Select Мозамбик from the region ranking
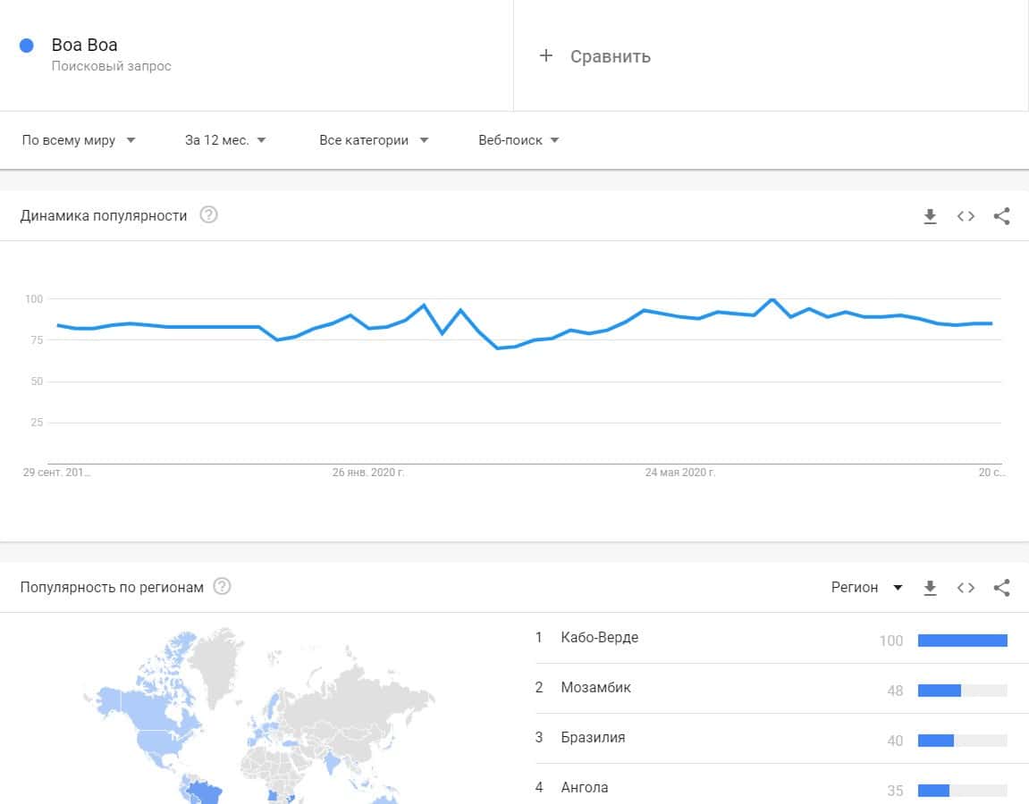 click(x=595, y=688)
